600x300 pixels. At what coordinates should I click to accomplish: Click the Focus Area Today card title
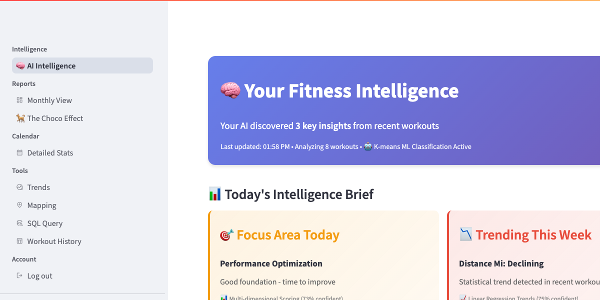(x=288, y=235)
